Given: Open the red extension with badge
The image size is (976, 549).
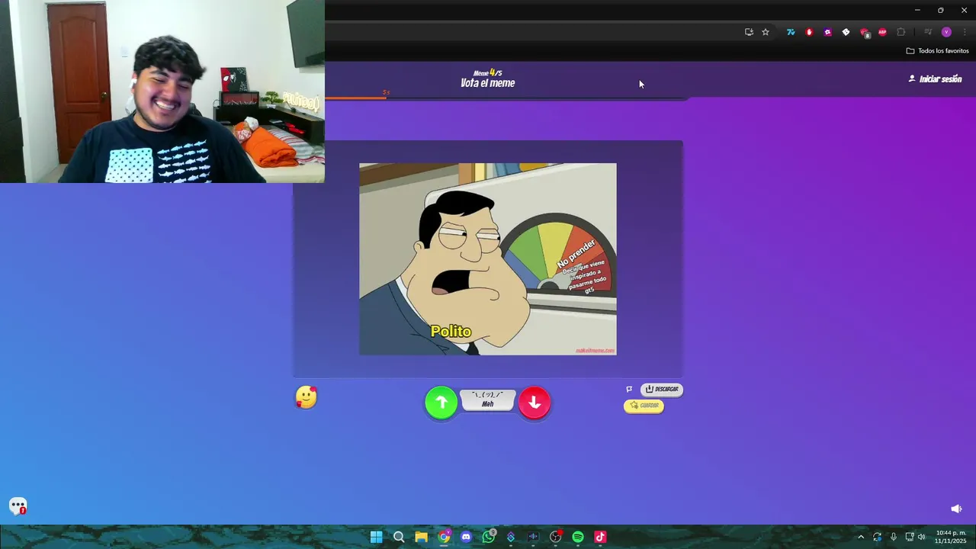Looking at the screenshot, I should tap(865, 32).
